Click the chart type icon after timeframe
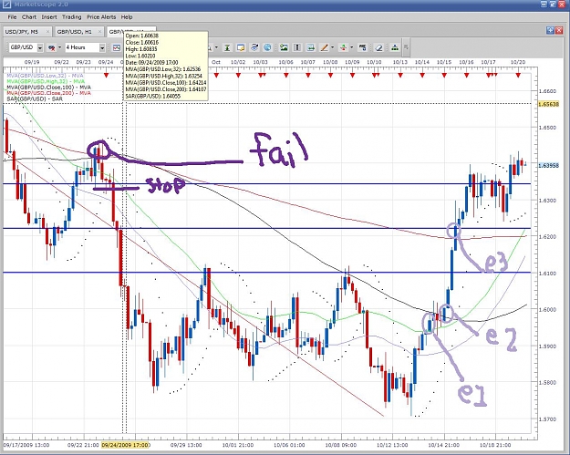 [117, 47]
